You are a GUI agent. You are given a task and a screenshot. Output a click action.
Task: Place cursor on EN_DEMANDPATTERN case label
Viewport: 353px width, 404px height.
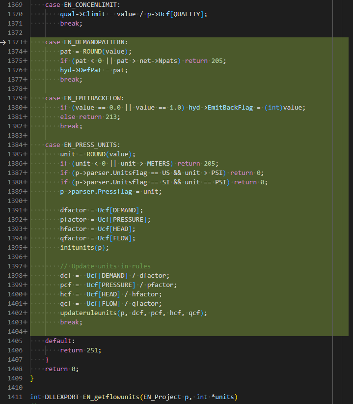pyautogui.click(x=96, y=42)
